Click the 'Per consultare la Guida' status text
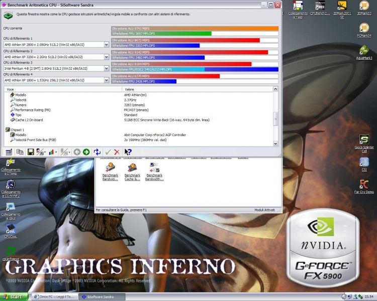The height and width of the screenshot is (301, 377). (x=121, y=210)
